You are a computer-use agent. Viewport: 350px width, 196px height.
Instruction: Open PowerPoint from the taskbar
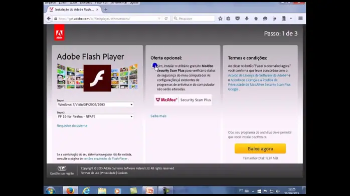[149, 190]
